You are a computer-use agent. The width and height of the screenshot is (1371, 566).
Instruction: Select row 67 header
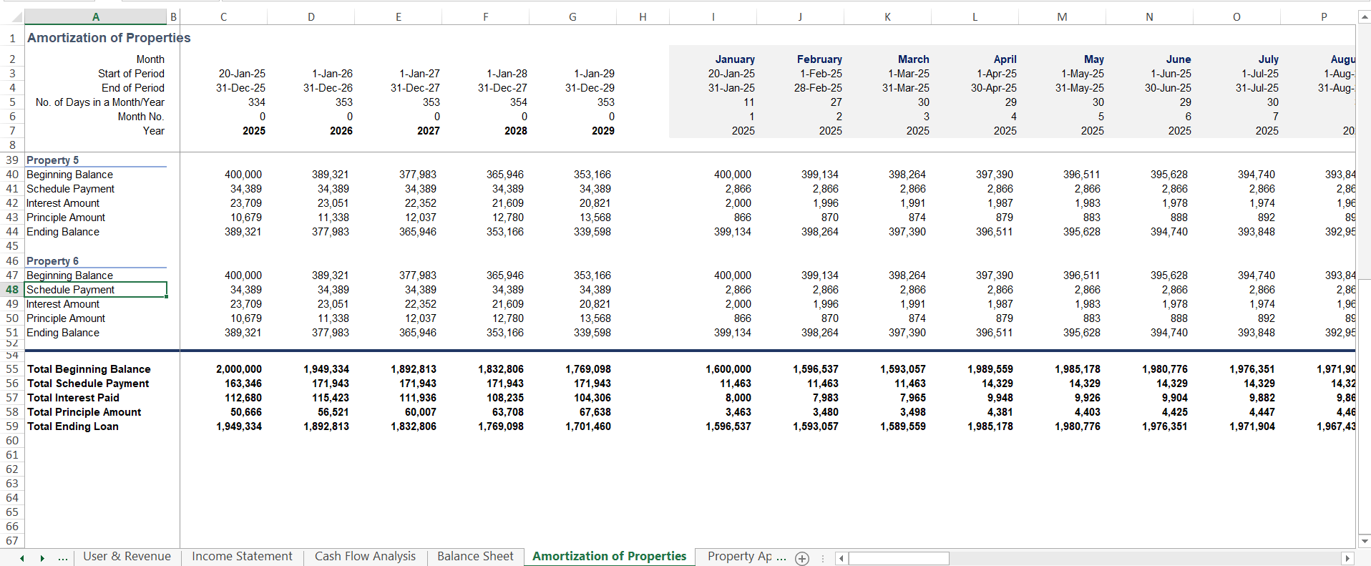pyautogui.click(x=12, y=541)
